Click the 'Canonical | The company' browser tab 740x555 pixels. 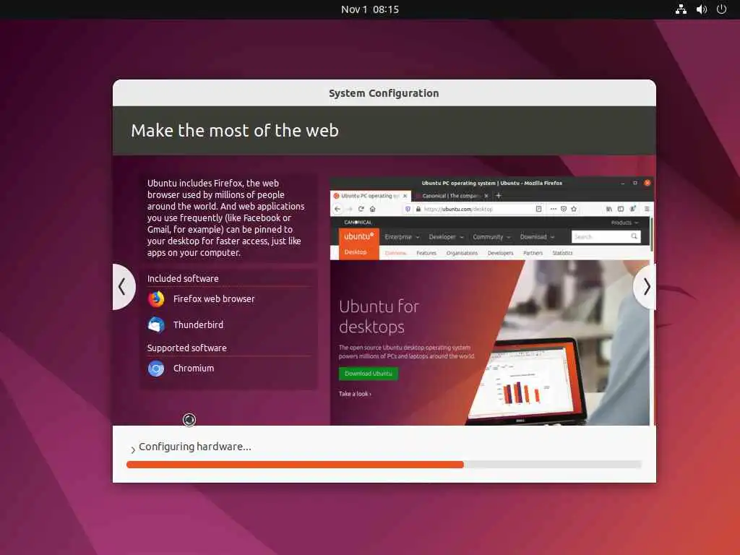(x=452, y=195)
